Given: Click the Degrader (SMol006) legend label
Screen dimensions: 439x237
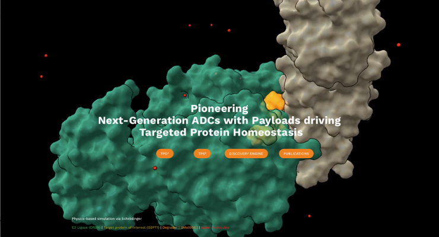Looking at the screenshot, I should pos(179,228).
